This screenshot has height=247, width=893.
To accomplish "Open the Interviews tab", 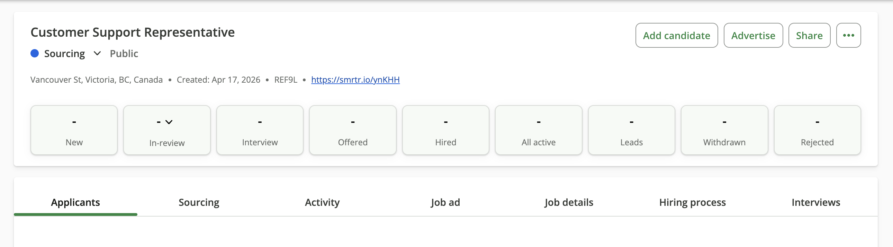I will click(816, 202).
